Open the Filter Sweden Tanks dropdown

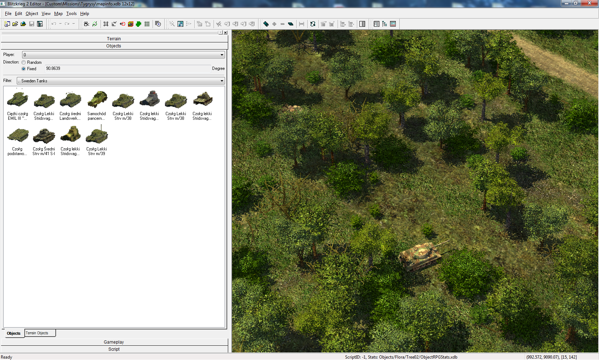click(121, 81)
